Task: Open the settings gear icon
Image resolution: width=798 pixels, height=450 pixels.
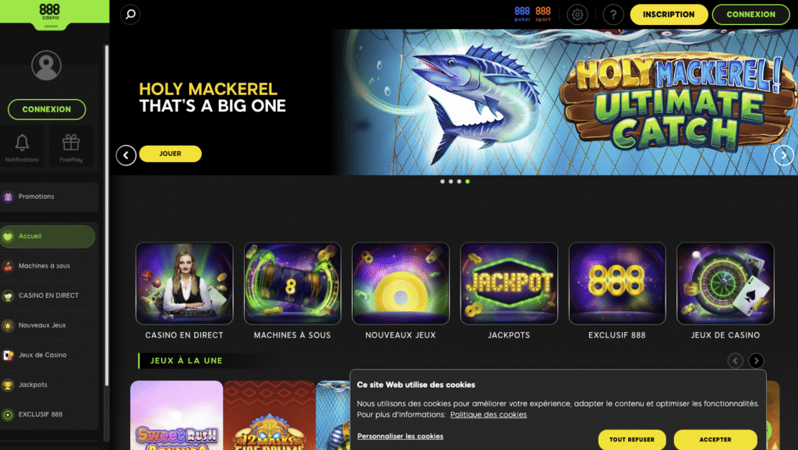Action: [577, 15]
